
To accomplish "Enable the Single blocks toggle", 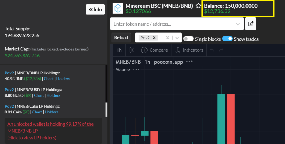I will point(188,39).
